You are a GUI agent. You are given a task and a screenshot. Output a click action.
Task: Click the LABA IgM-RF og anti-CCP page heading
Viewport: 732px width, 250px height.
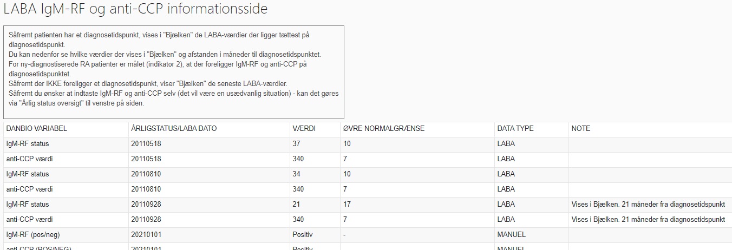[x=135, y=9]
